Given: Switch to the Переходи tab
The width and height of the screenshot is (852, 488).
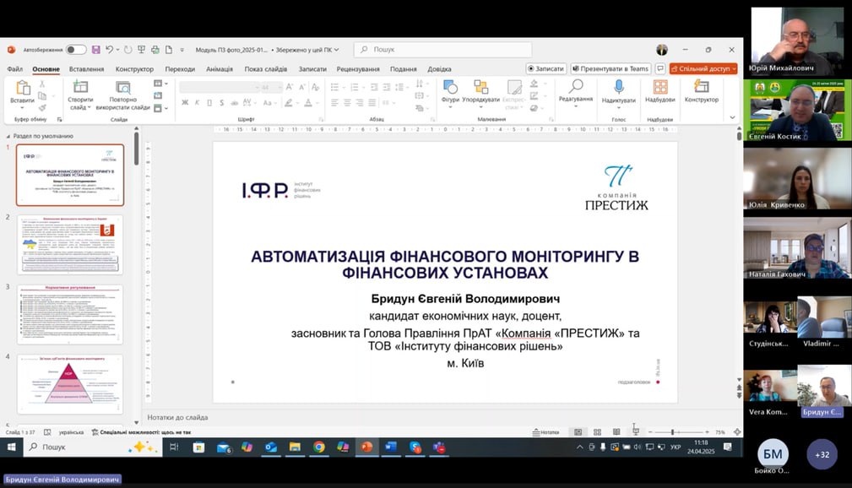Looking at the screenshot, I should [180, 69].
